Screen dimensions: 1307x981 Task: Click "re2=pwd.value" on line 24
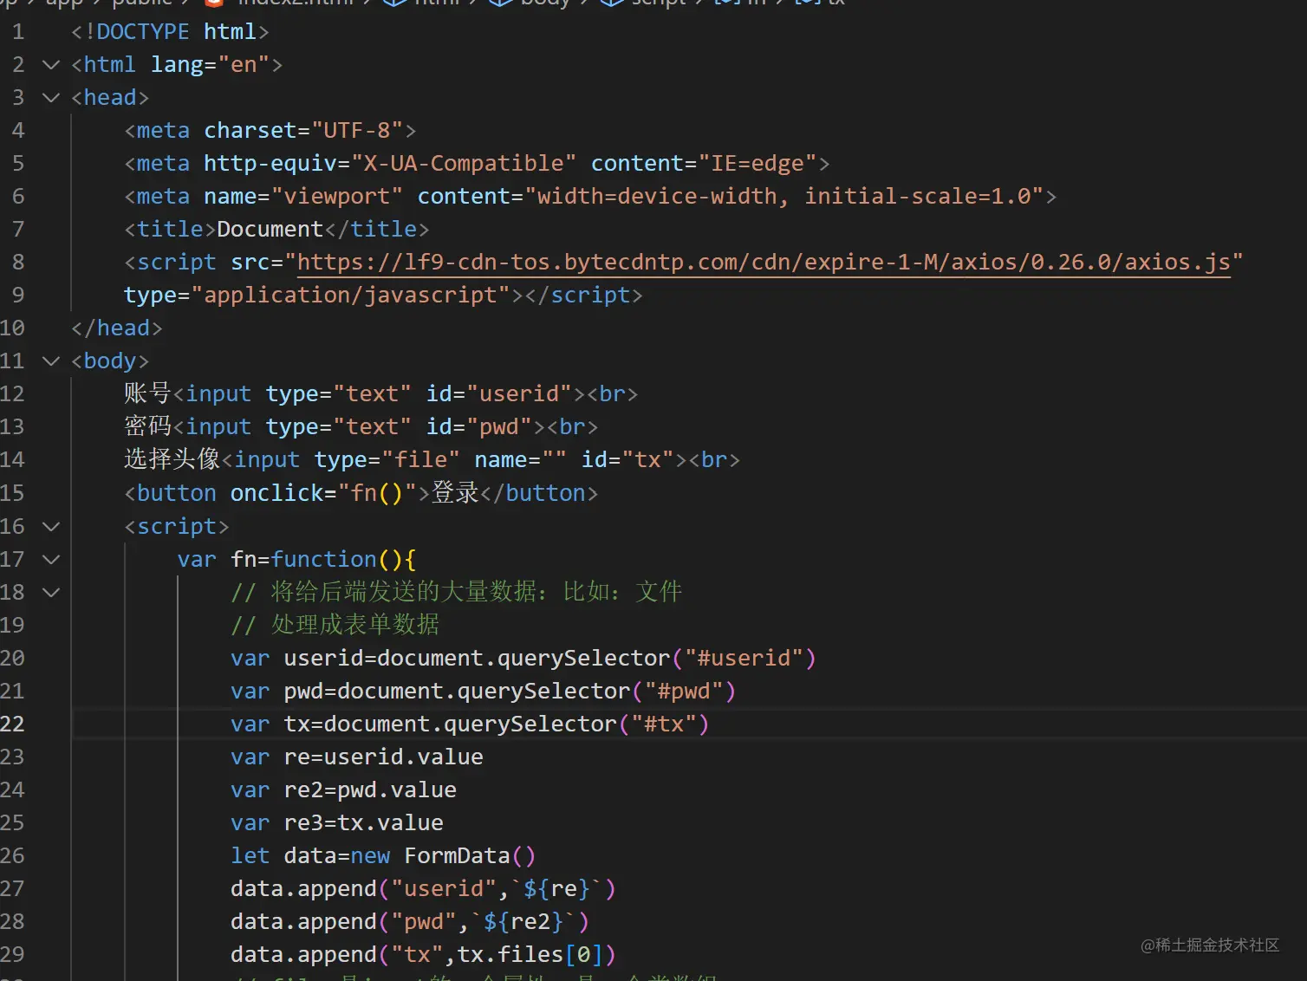coord(370,790)
